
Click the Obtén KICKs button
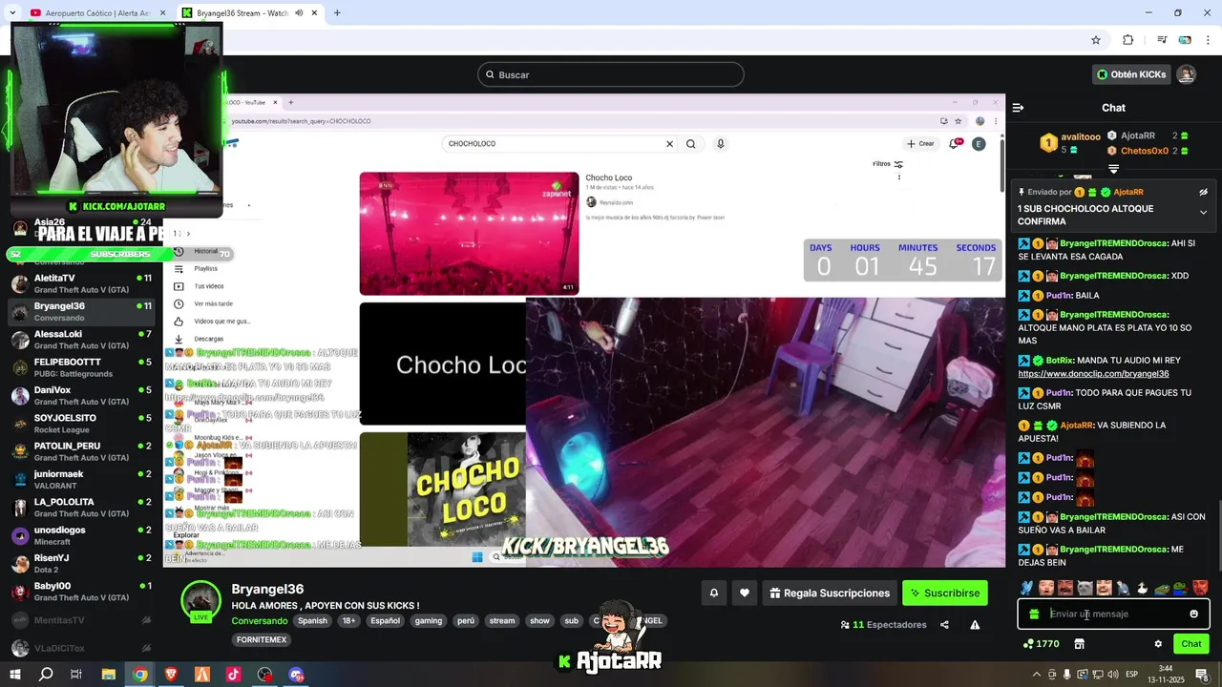[1131, 74]
